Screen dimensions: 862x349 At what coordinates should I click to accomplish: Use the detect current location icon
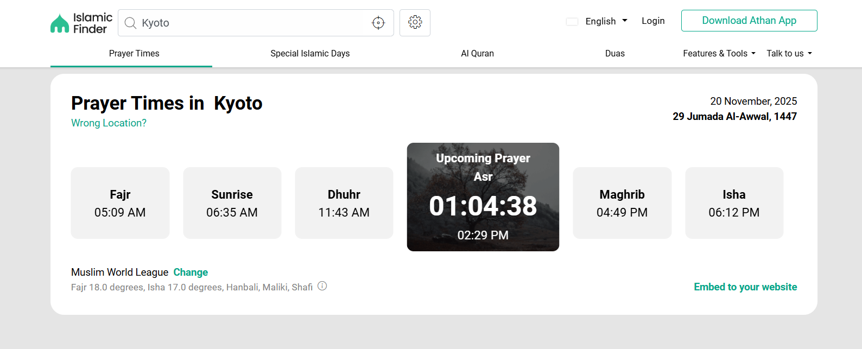[378, 23]
